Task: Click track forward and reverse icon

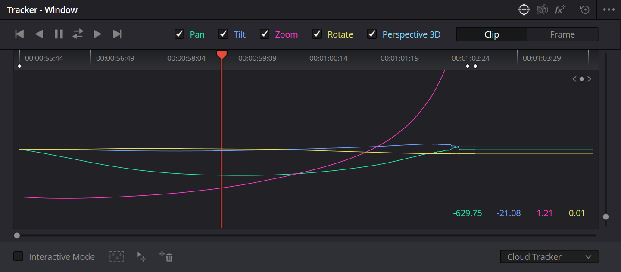Action: [x=78, y=34]
